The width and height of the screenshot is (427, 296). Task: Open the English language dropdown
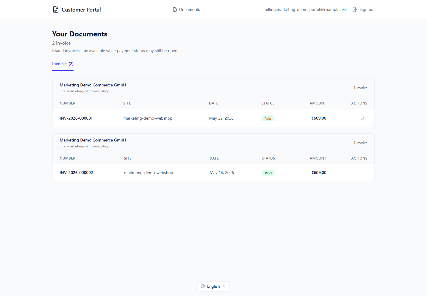213,286
